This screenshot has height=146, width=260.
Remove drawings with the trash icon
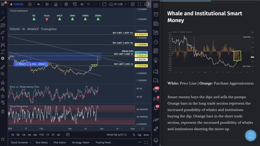tap(3, 112)
